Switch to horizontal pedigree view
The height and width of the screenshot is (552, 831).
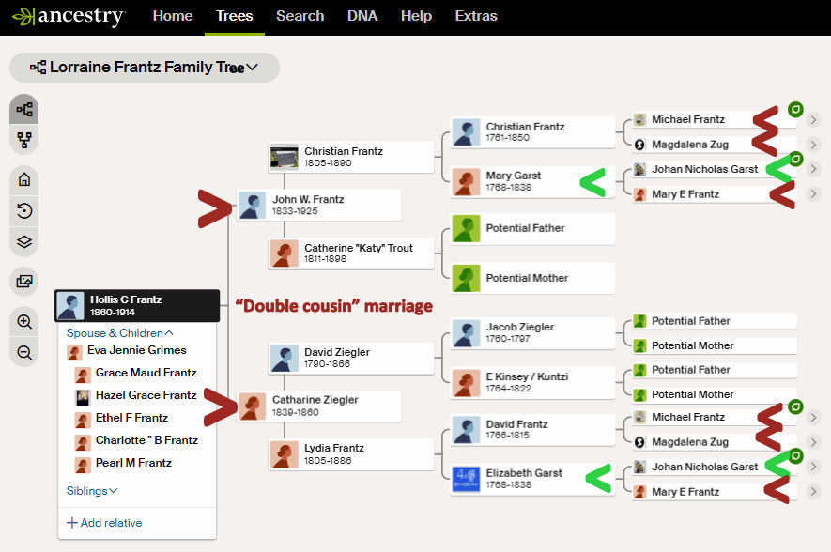tap(24, 109)
